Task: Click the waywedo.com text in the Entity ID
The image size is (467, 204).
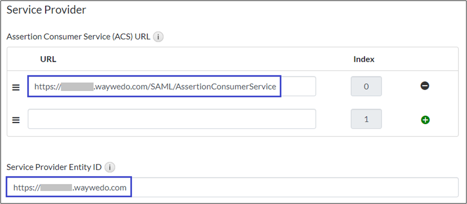Action: coord(100,187)
